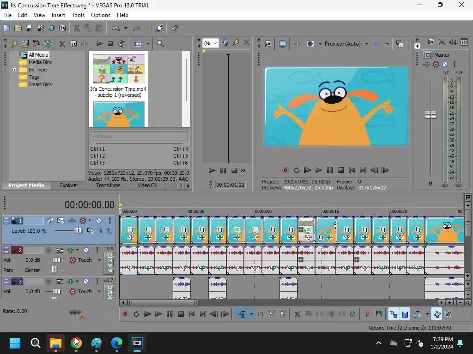Viewport: 473px width, 354px height.
Task: Click the Copy Snapshot icon in preview toolbar
Action: point(400,44)
